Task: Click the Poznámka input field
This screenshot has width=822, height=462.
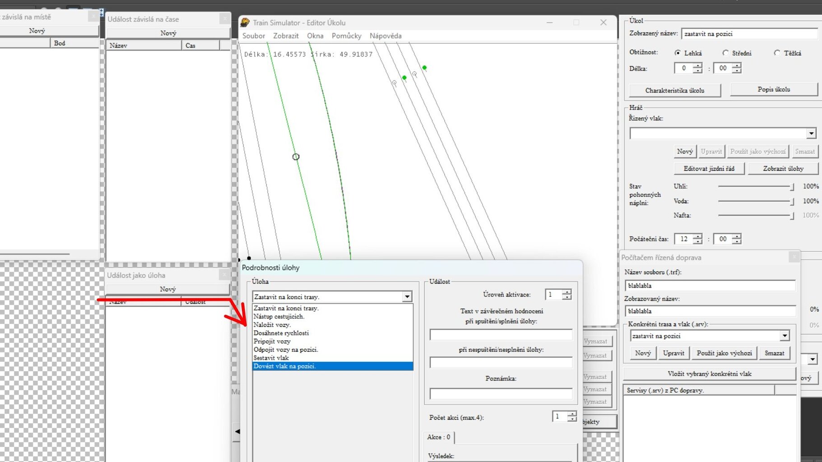Action: (501, 394)
